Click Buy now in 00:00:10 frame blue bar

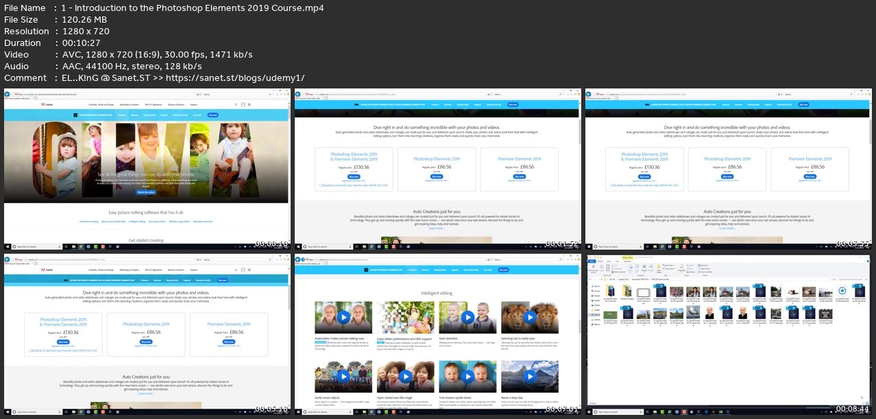coord(212,115)
